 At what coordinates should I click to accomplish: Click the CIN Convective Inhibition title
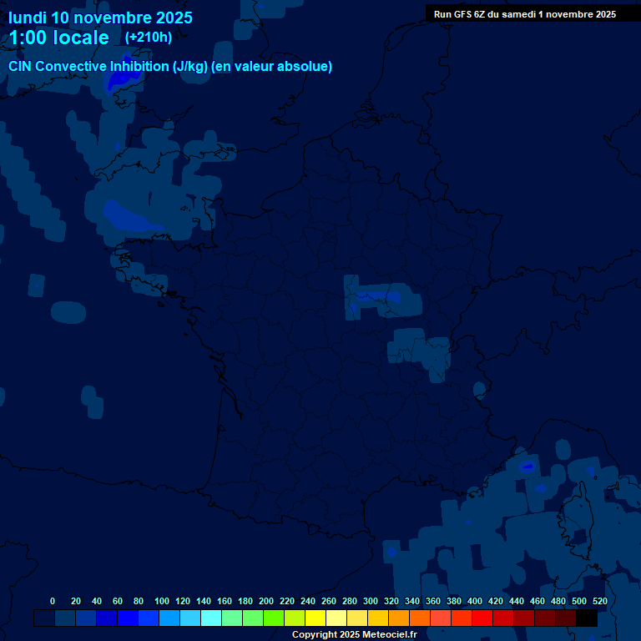170,66
